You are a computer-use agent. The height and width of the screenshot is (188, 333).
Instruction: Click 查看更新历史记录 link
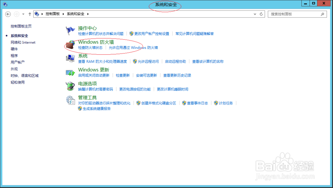click(x=177, y=75)
